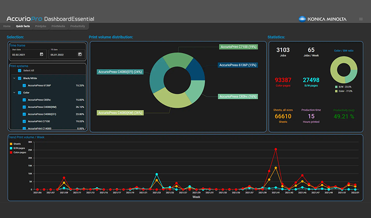Click the Color 77.0% ratio legend marker
The height and width of the screenshot is (218, 371).
click(336, 91)
